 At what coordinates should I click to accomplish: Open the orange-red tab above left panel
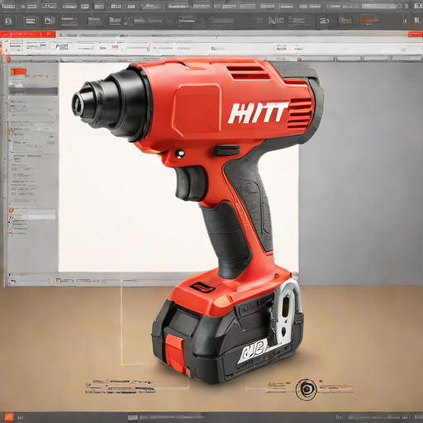point(27,35)
